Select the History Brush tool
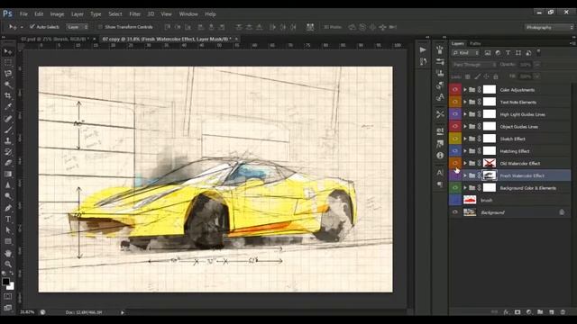577x324 pixels. [x=8, y=152]
